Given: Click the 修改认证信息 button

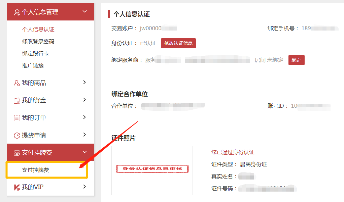Looking at the screenshot, I should [x=178, y=43].
